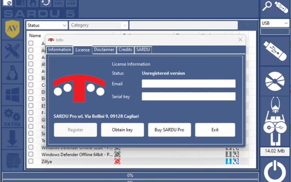Screen dimensions: 291x182
Task: Select the 'Zillya' row name
Action: [x=47, y=161]
